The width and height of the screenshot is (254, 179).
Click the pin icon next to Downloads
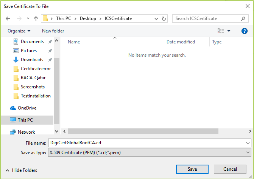pyautogui.click(x=50, y=60)
